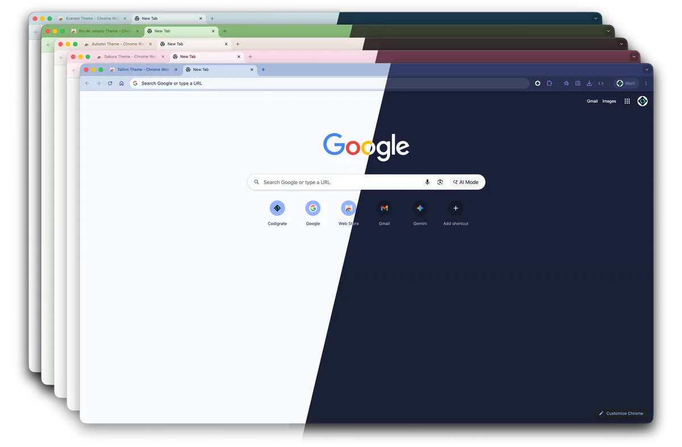Expand tab search chevron in the Rio window
Screen dimensions: 682x447
coord(608,31)
